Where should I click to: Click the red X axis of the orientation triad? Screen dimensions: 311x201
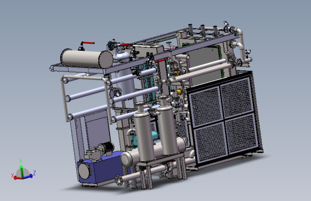(18, 178)
